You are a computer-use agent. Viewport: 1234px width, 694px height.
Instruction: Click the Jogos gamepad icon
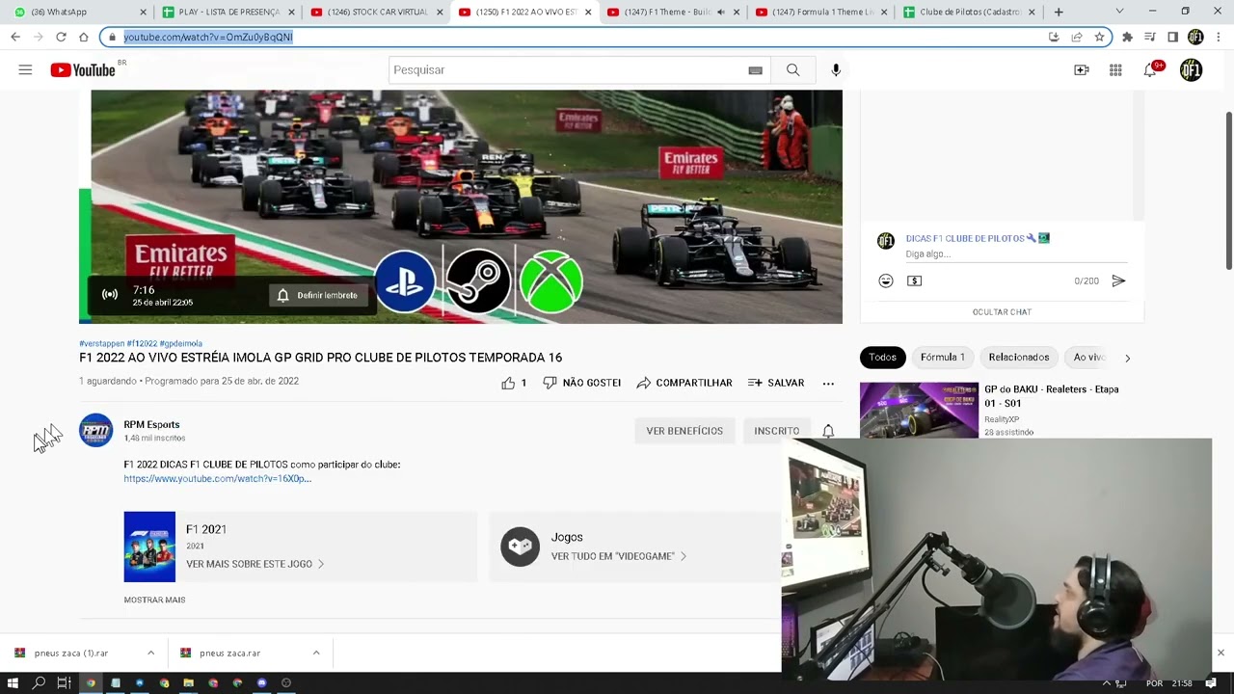tap(520, 547)
